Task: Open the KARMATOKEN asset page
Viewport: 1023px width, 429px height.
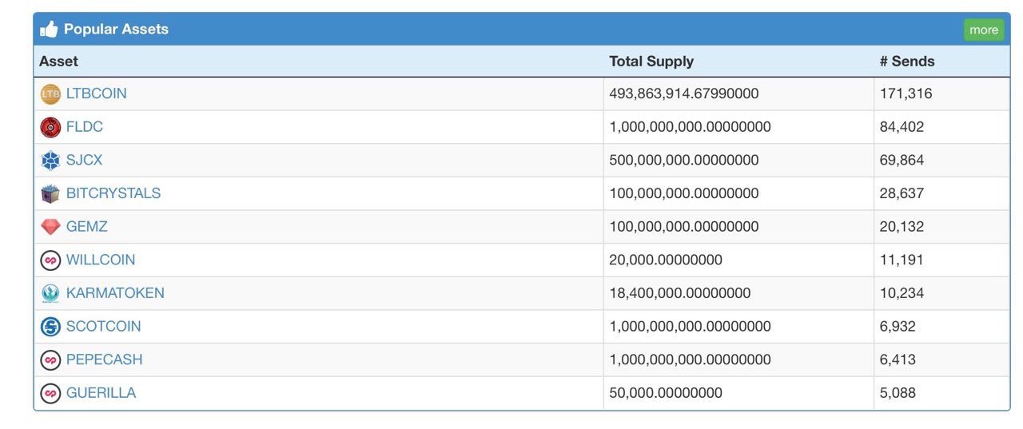Action: 115,293
